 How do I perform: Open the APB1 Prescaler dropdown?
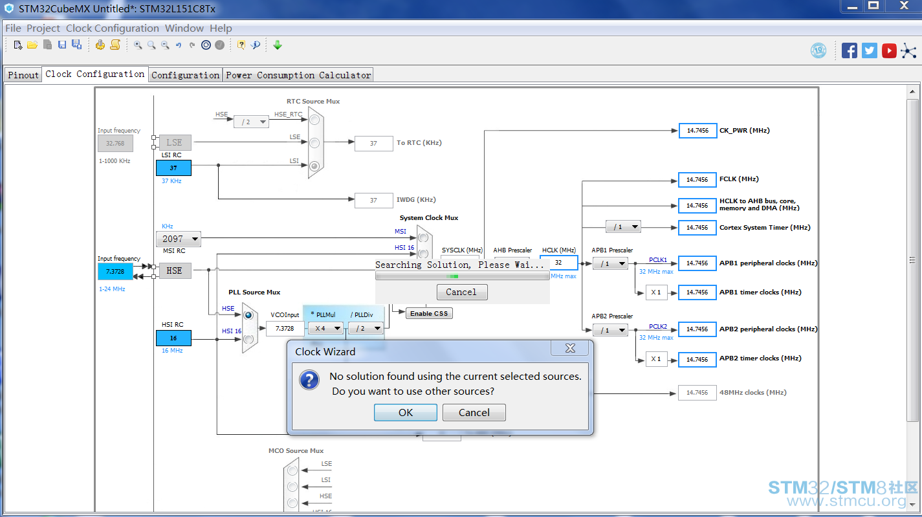[610, 263]
